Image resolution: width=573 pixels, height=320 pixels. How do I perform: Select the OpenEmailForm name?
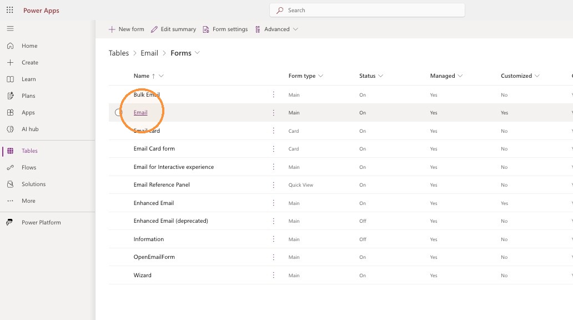click(x=154, y=257)
